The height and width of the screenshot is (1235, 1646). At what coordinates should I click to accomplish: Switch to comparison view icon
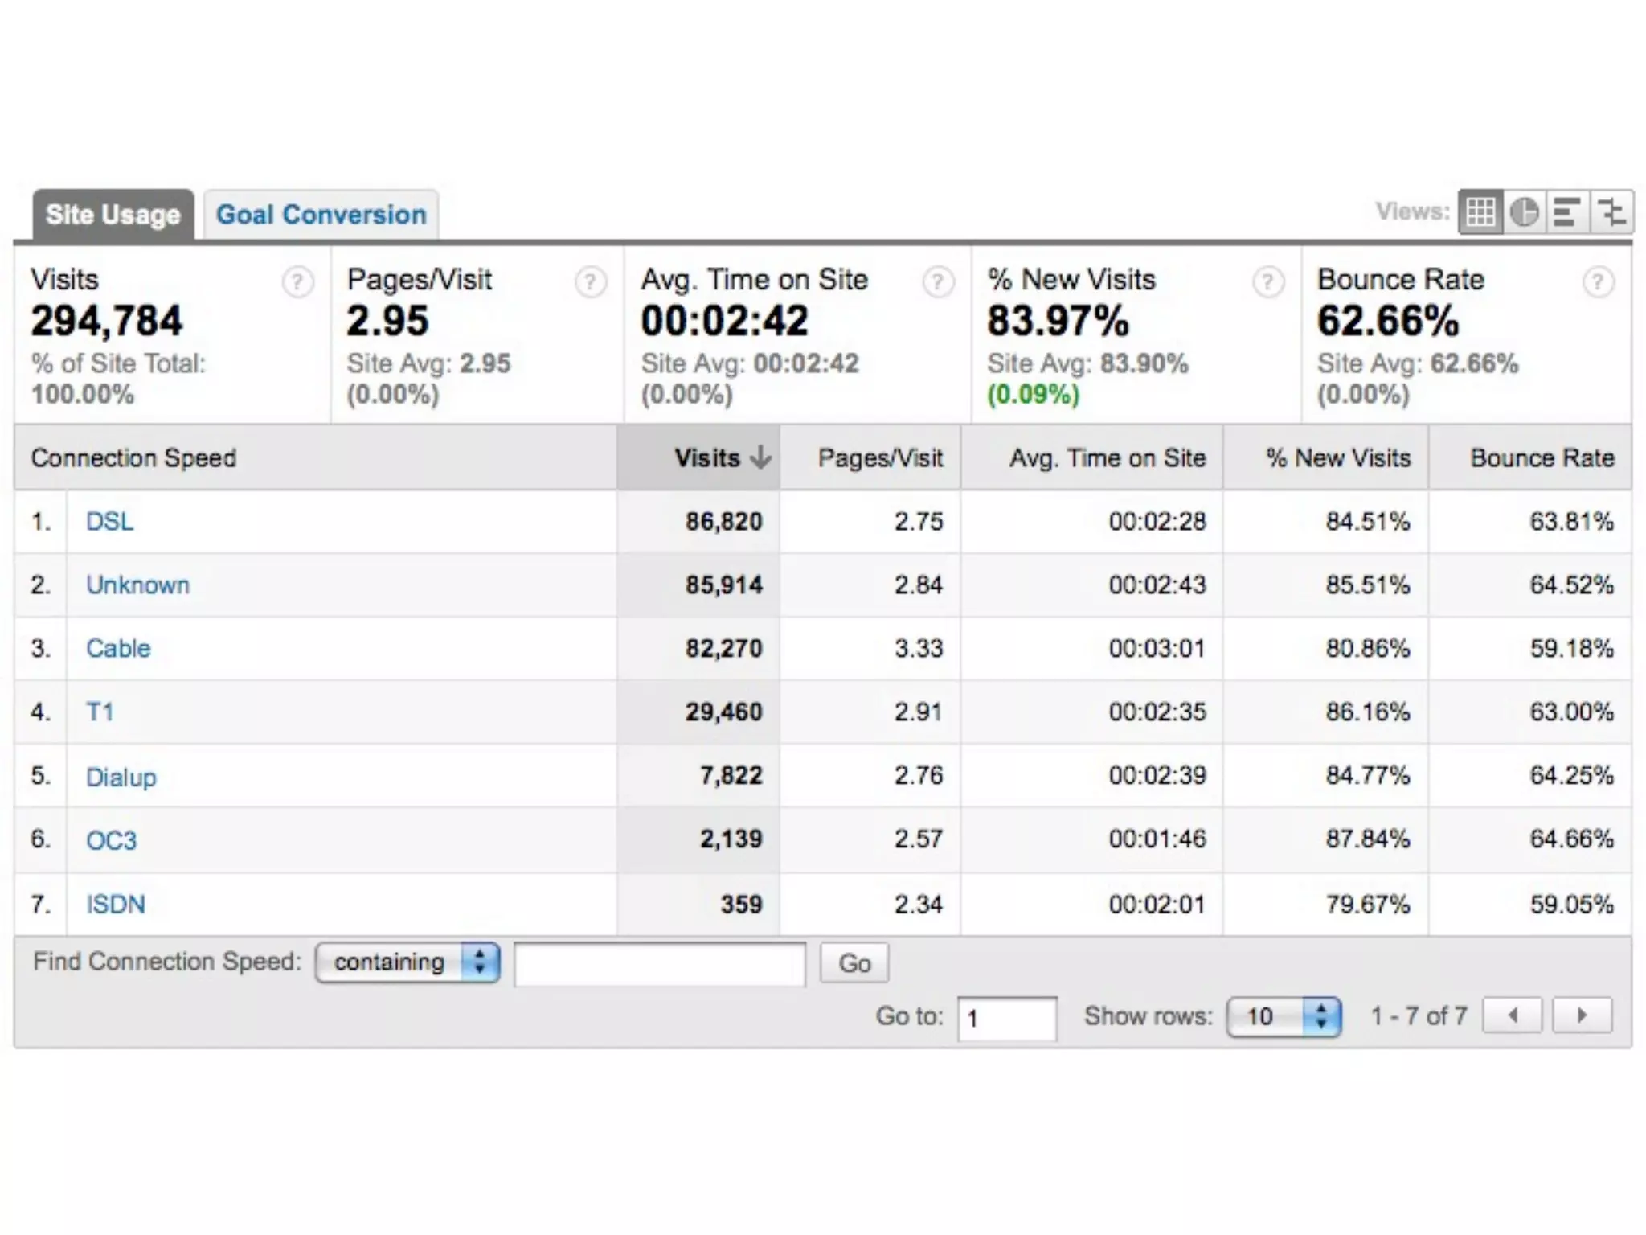point(1611,212)
